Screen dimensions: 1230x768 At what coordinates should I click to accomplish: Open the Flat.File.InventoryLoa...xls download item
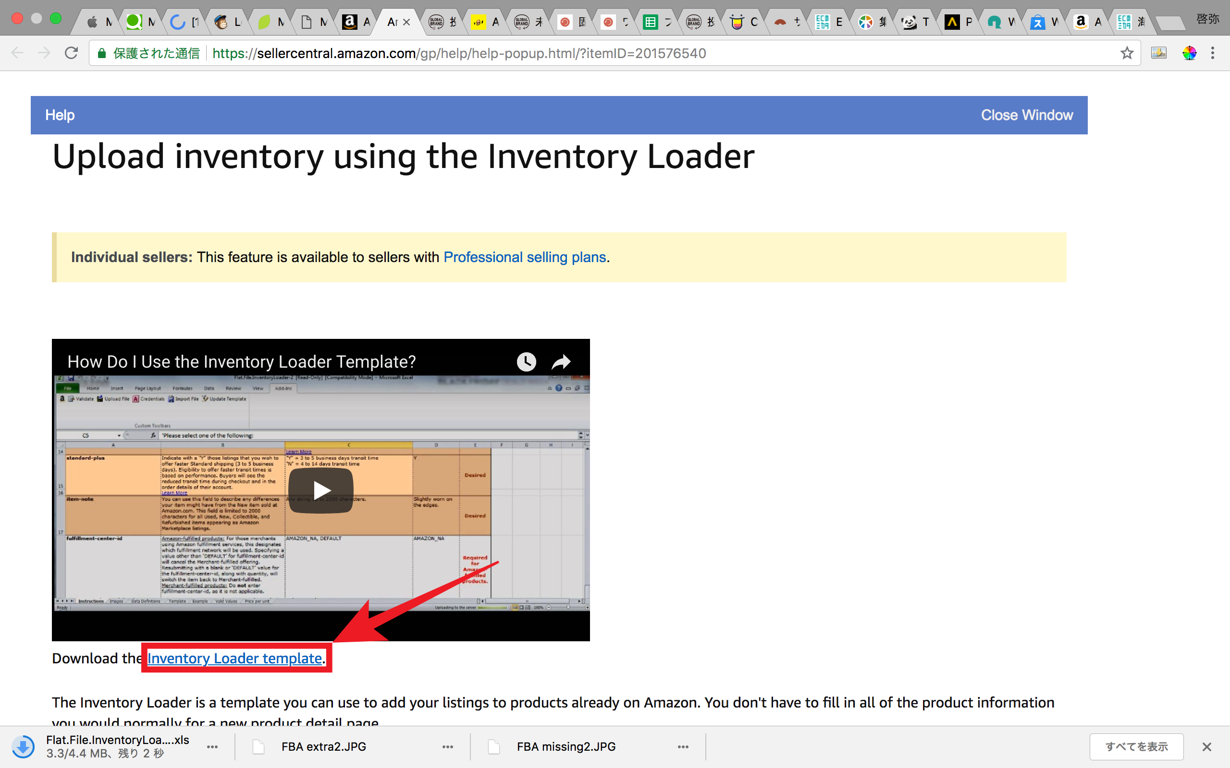click(117, 746)
